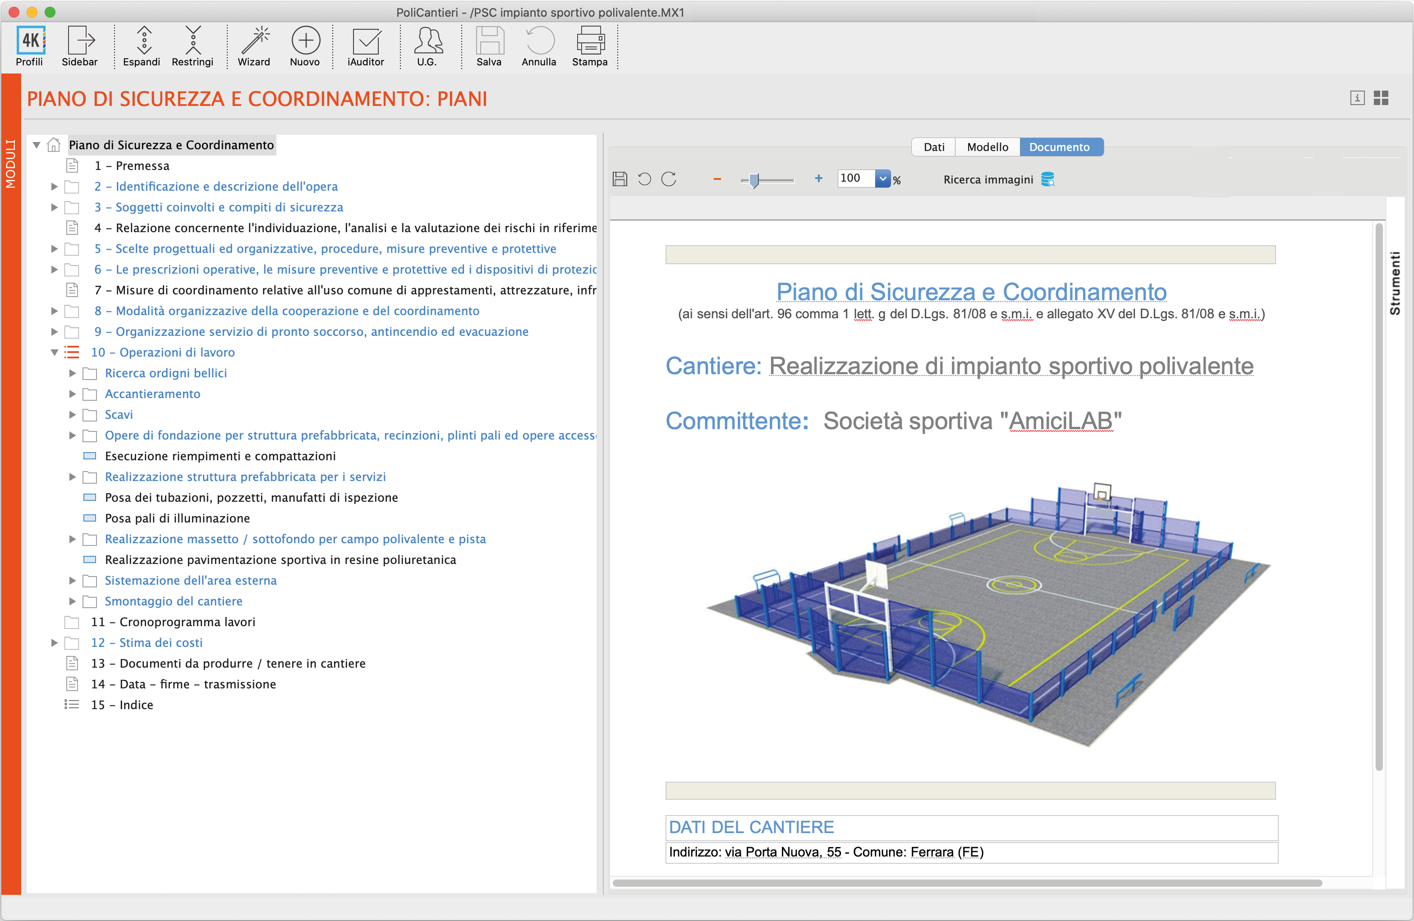Save document with editor floppy icon
Image resolution: width=1414 pixels, height=921 pixels.
point(620,179)
